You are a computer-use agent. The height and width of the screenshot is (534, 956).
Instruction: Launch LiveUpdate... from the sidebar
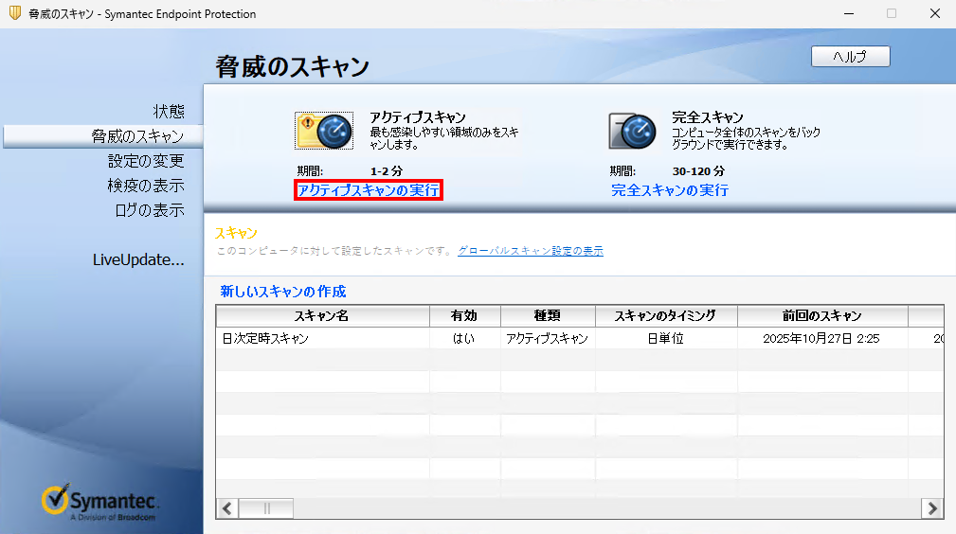pos(138,259)
